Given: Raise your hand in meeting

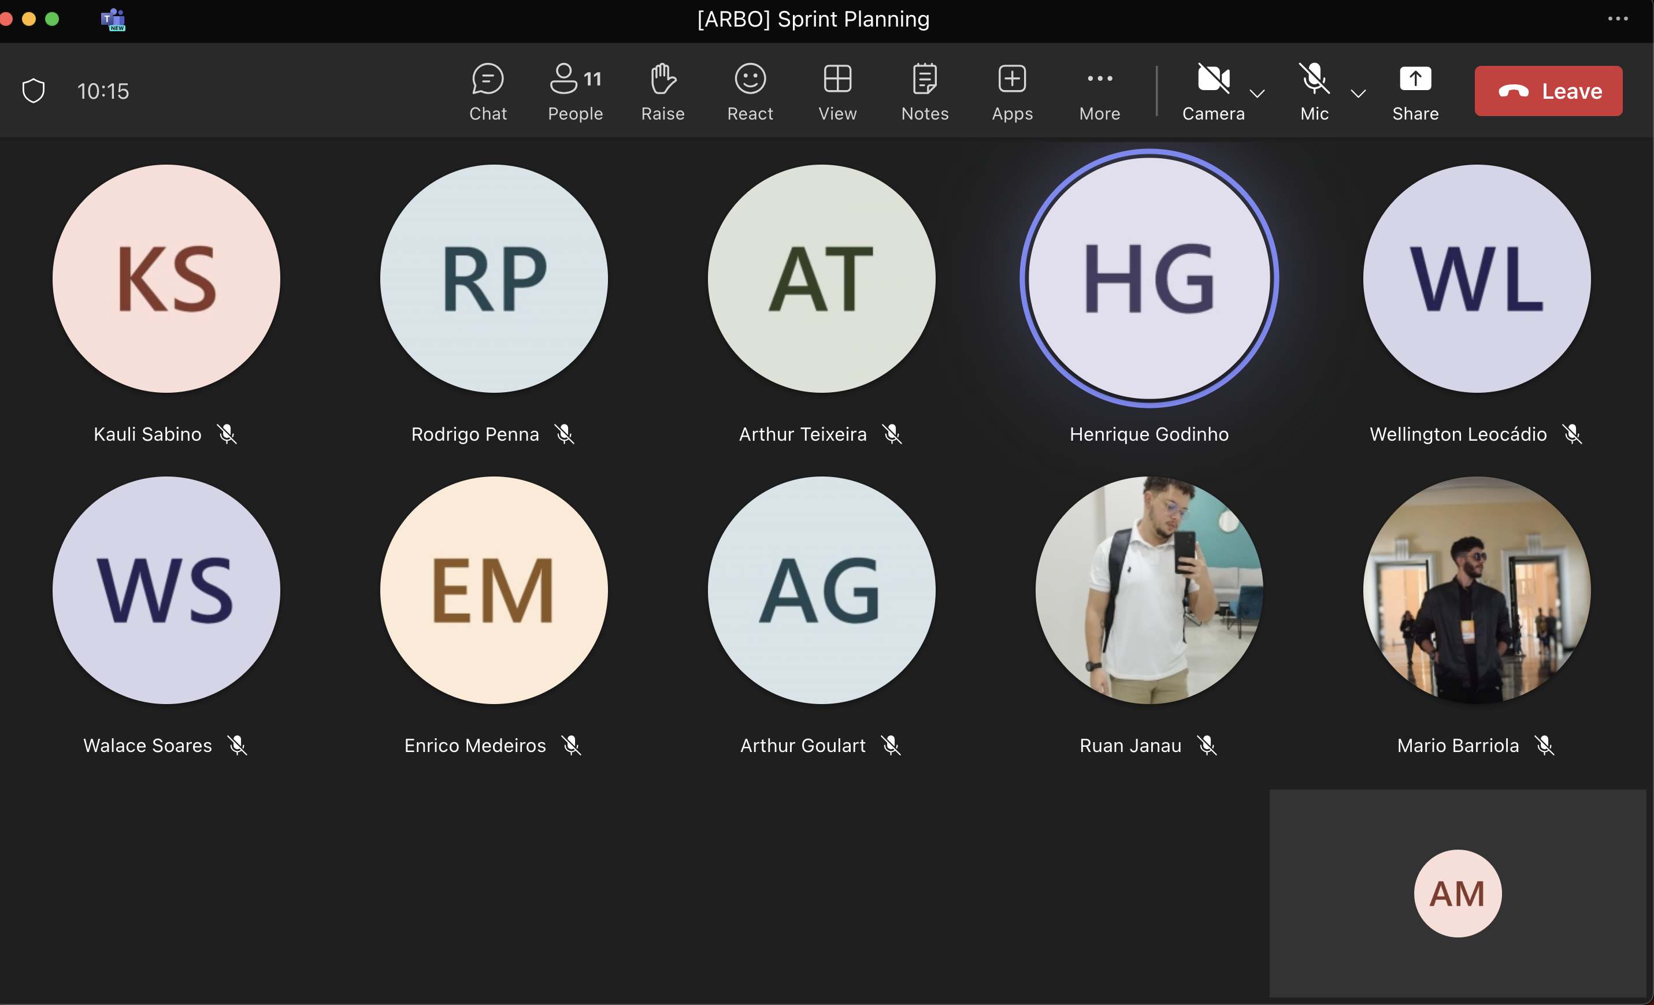Looking at the screenshot, I should click(662, 92).
